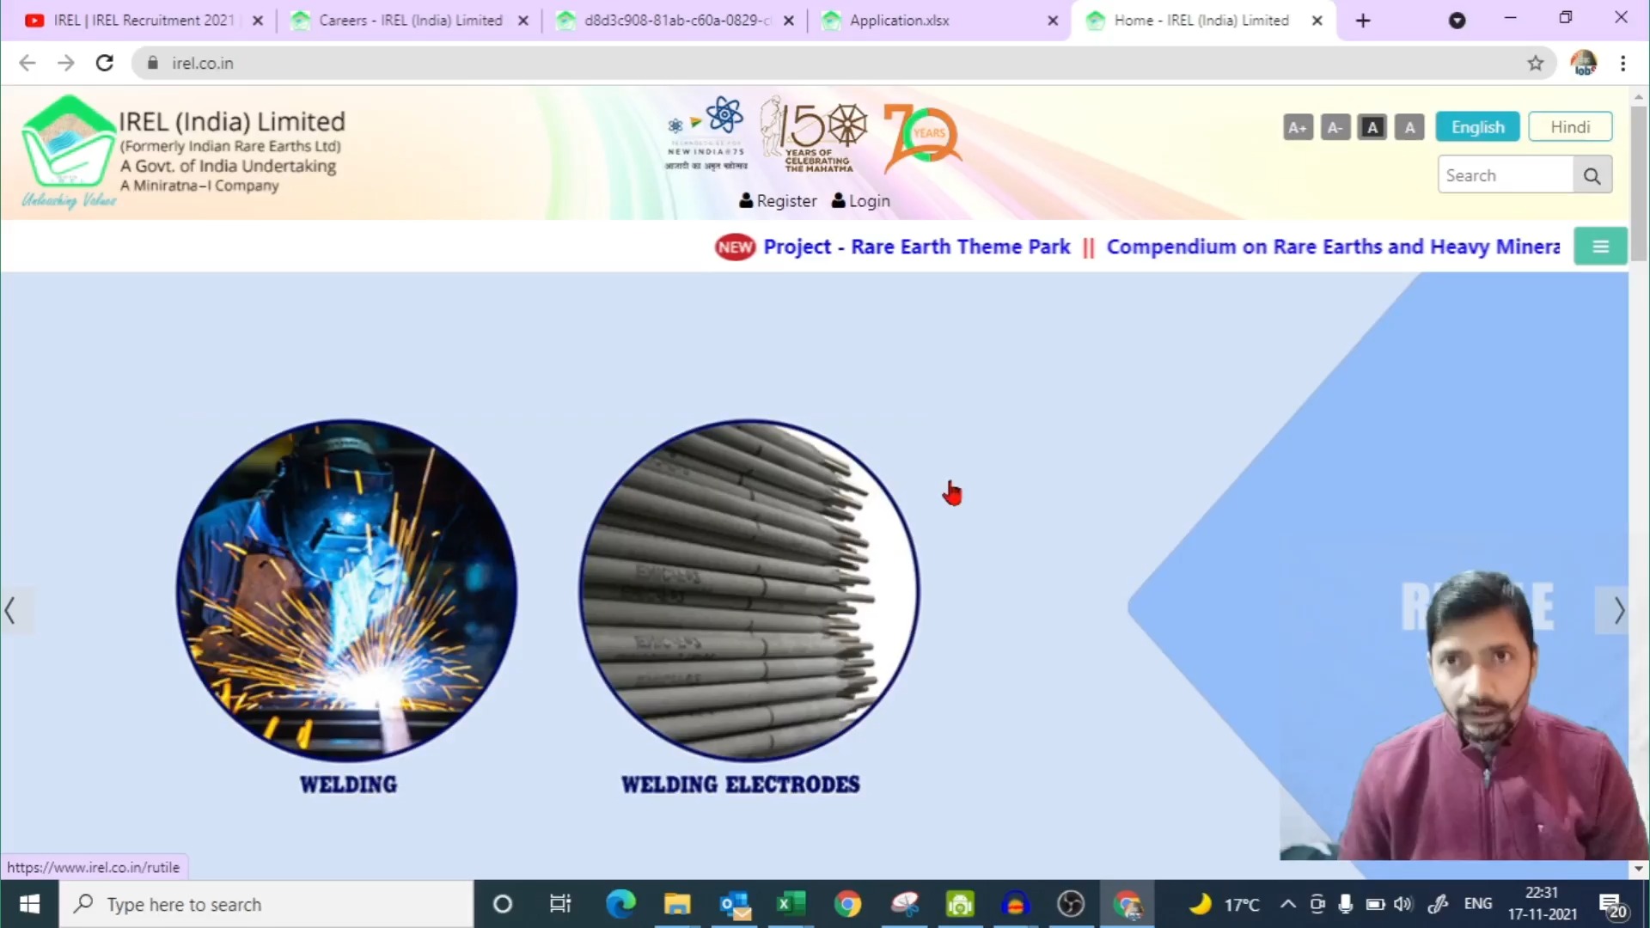
Task: Open a new browser tab
Action: [1363, 21]
